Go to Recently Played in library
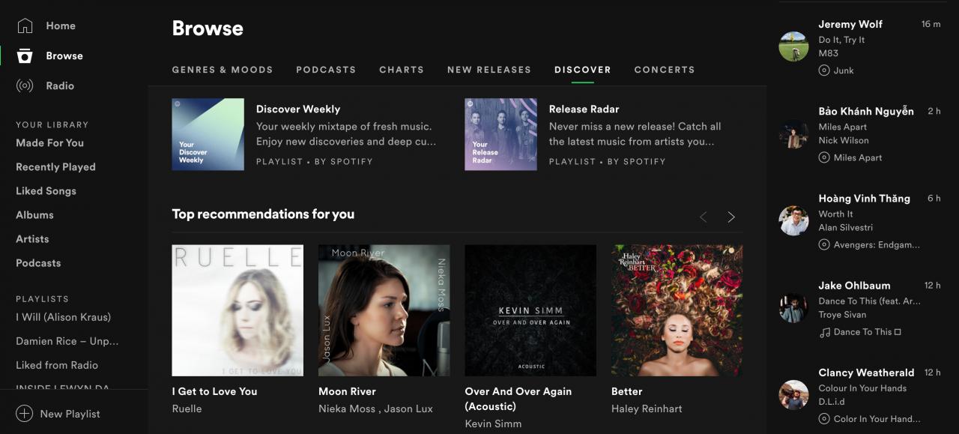This screenshot has height=434, width=959. click(x=55, y=167)
